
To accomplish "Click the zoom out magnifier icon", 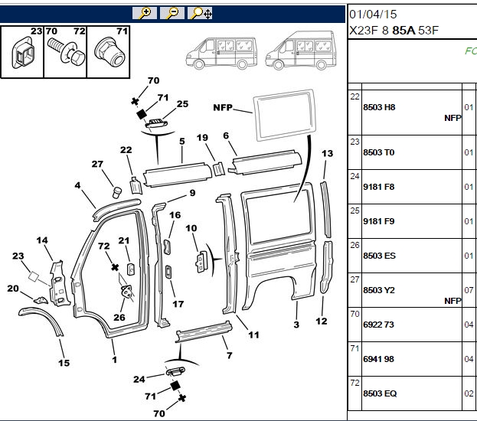I will (172, 13).
